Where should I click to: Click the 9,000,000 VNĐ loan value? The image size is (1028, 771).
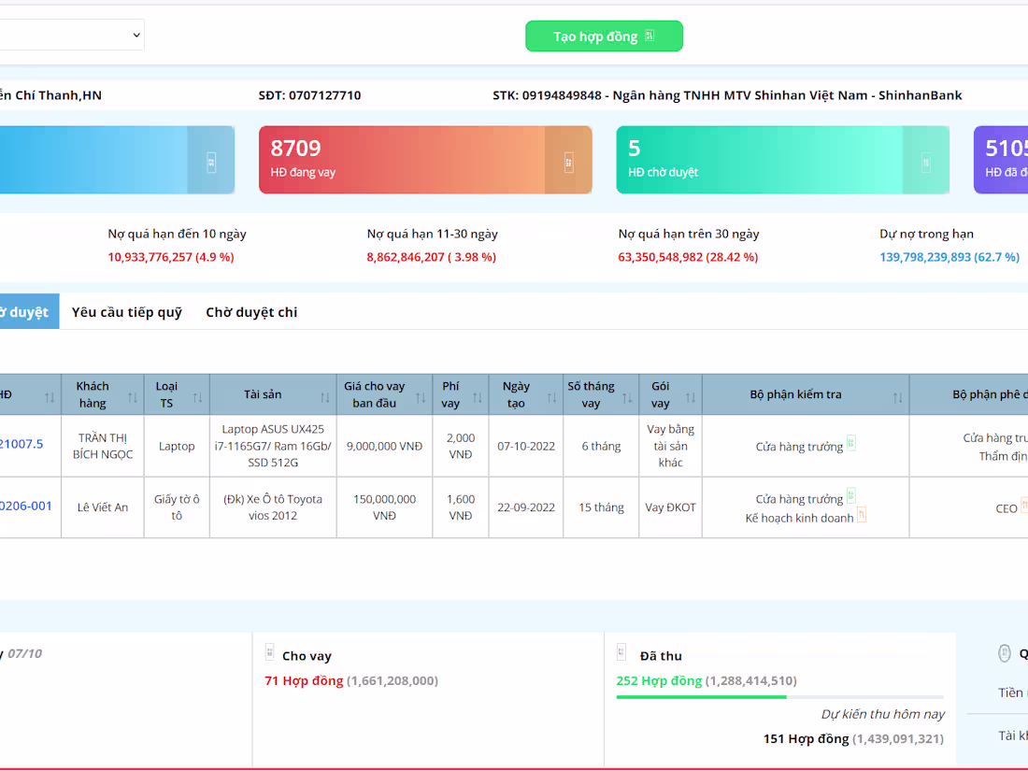384,446
